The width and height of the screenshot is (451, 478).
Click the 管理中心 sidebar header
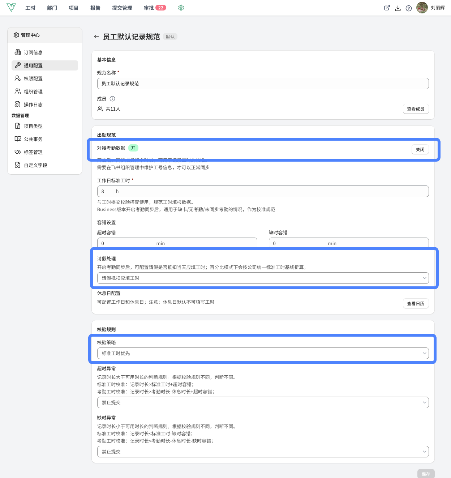tap(45, 35)
